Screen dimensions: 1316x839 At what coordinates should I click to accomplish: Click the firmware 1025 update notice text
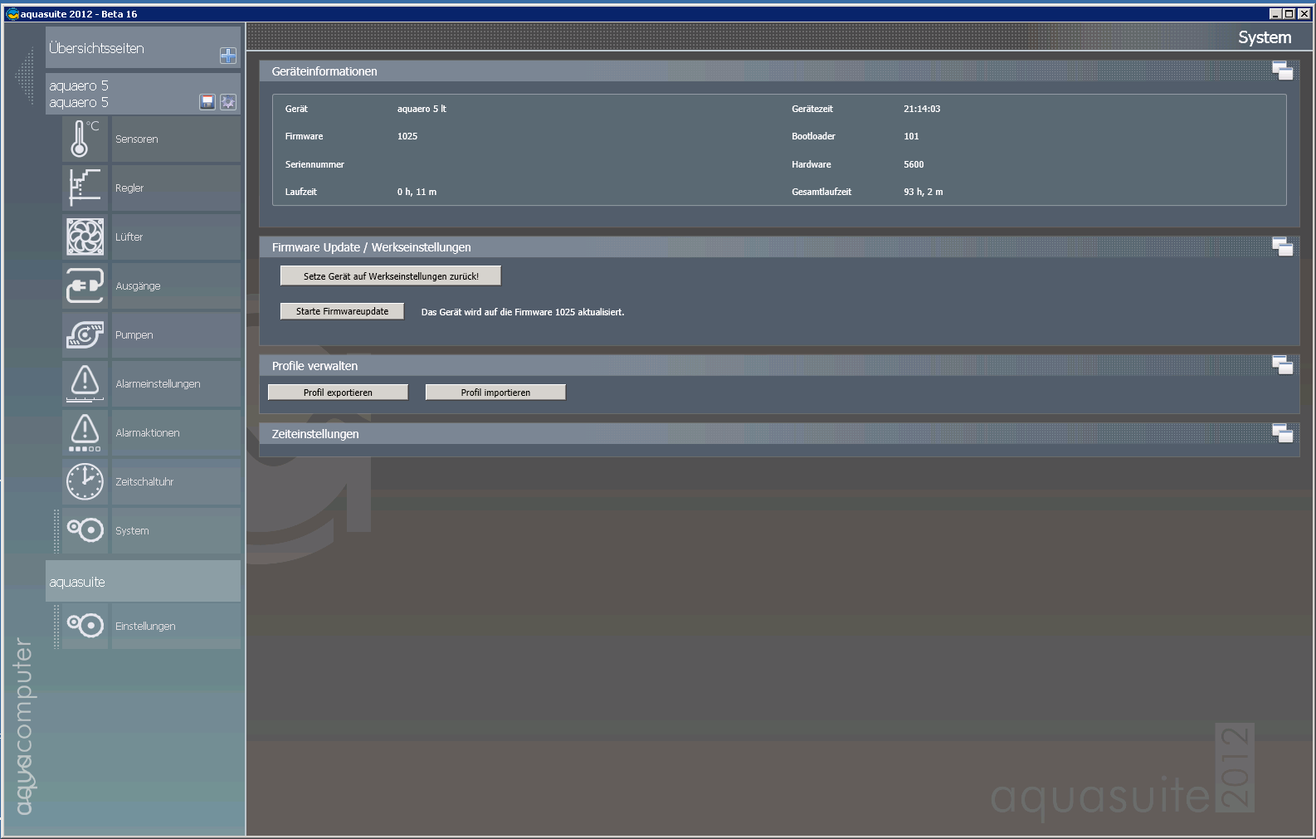[523, 312]
